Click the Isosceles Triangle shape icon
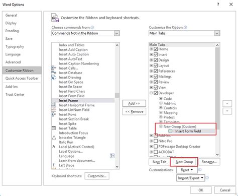Viewport: 238px width, 196px height. [x=54, y=138]
